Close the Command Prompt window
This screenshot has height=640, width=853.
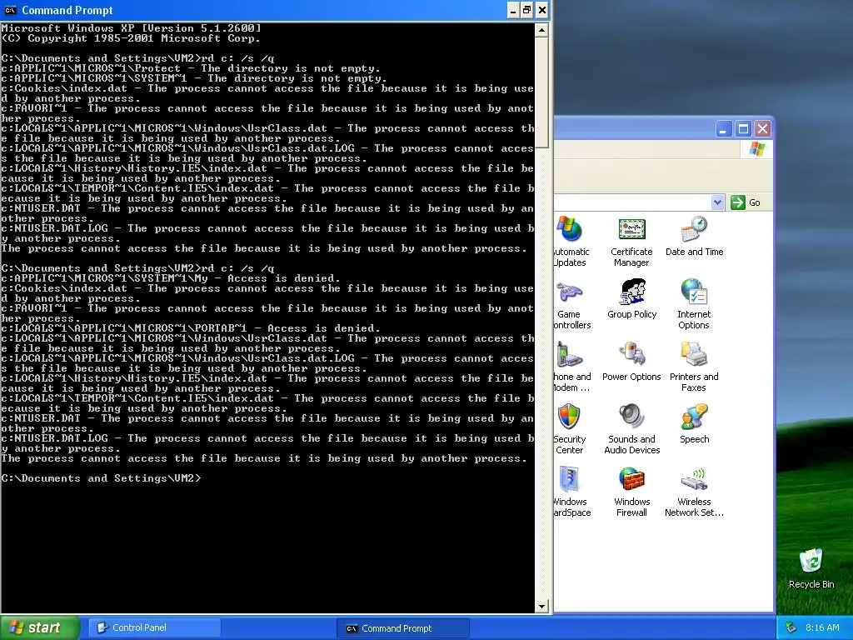point(541,10)
